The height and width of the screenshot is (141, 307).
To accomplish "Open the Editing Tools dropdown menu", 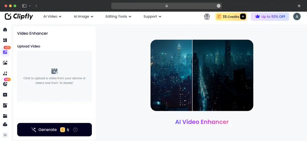I will pyautogui.click(x=118, y=17).
